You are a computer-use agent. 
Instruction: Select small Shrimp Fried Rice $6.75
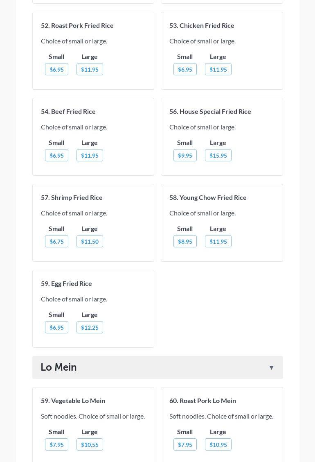pyautogui.click(x=56, y=242)
